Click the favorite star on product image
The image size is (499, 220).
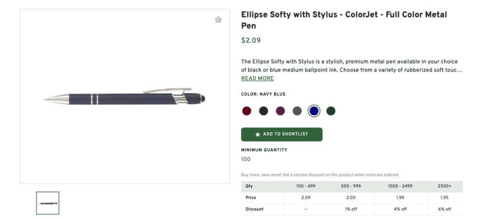click(218, 20)
